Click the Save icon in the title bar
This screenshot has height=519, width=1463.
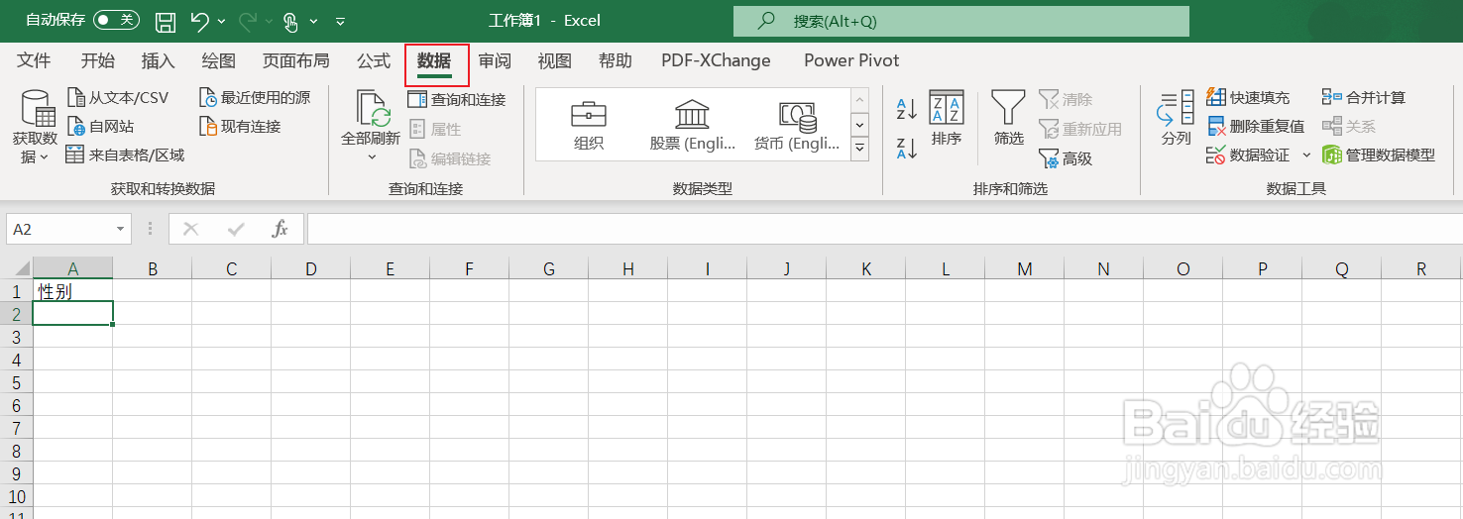pos(166,21)
